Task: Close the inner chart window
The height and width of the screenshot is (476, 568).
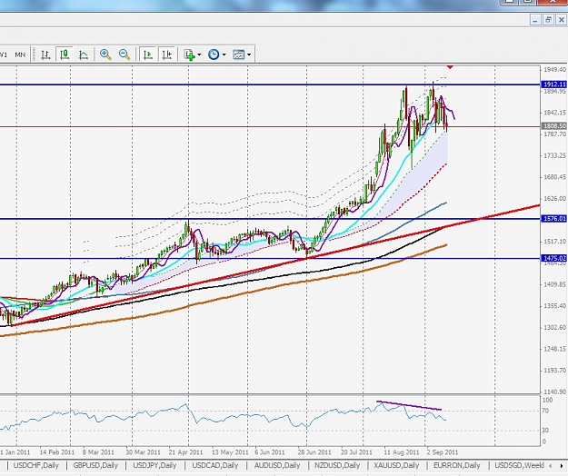Action: [x=561, y=20]
